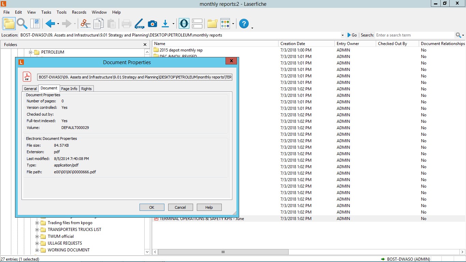Close the Document Properties dialog
Image resolution: width=466 pixels, height=262 pixels.
(x=231, y=61)
